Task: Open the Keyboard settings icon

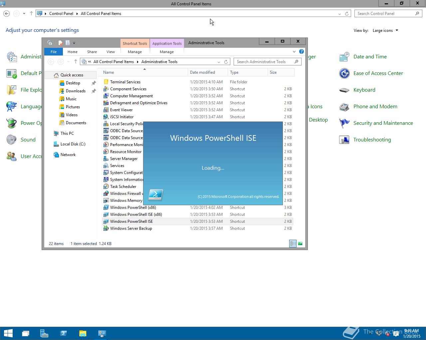Action: 344,90
